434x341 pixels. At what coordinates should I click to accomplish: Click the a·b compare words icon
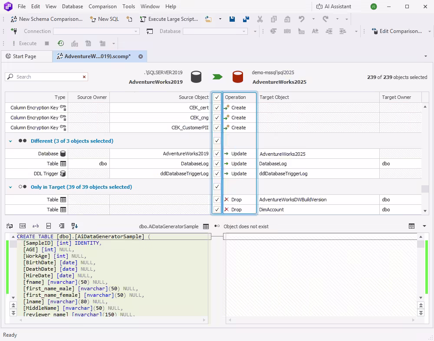[x=36, y=226]
